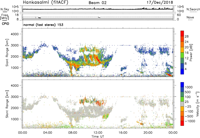Pick the grey 25 to -25 Velocity segment
Image resolution: width=200 pixels, height=138 pixels.
click(182, 104)
